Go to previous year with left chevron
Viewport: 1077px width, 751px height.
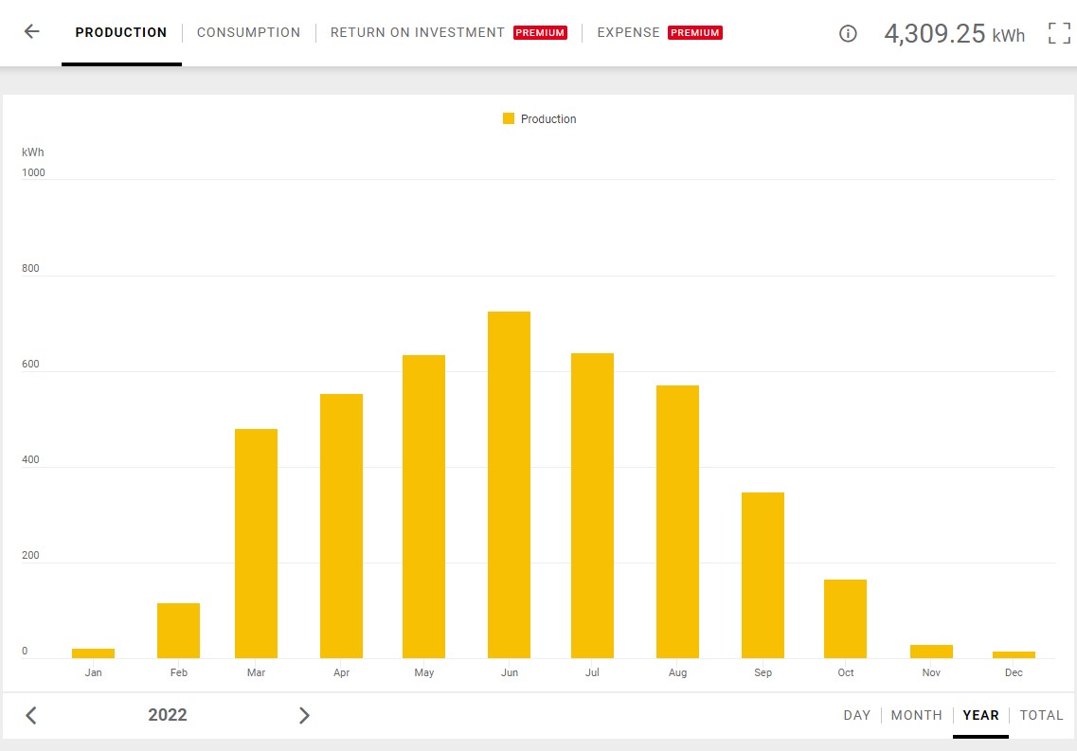(x=31, y=715)
